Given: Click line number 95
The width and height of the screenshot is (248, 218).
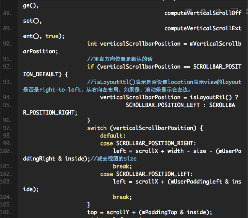Looking at the screenshot, I should pyautogui.click(x=7, y=105).
